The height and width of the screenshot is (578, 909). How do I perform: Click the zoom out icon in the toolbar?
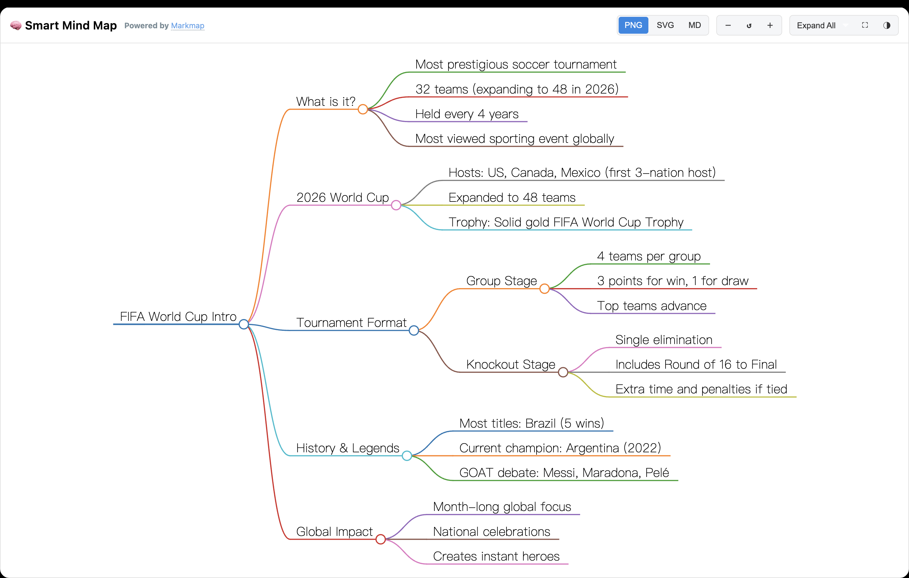[x=728, y=25]
